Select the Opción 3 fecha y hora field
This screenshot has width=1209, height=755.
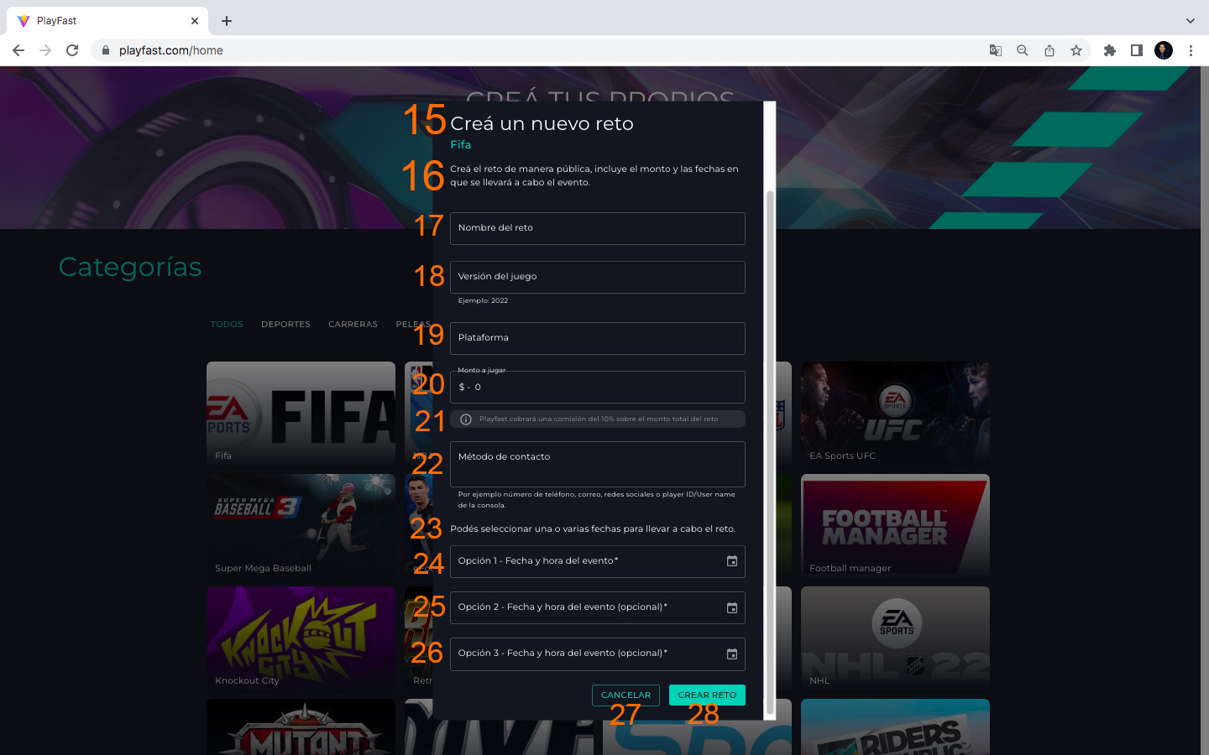pyautogui.click(x=597, y=653)
